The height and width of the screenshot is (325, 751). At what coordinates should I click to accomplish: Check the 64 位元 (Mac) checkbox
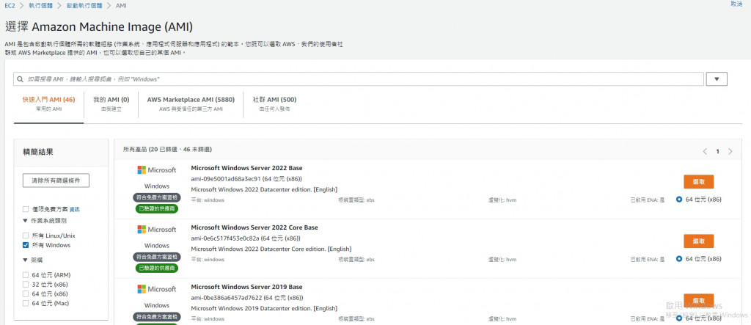[x=26, y=304]
